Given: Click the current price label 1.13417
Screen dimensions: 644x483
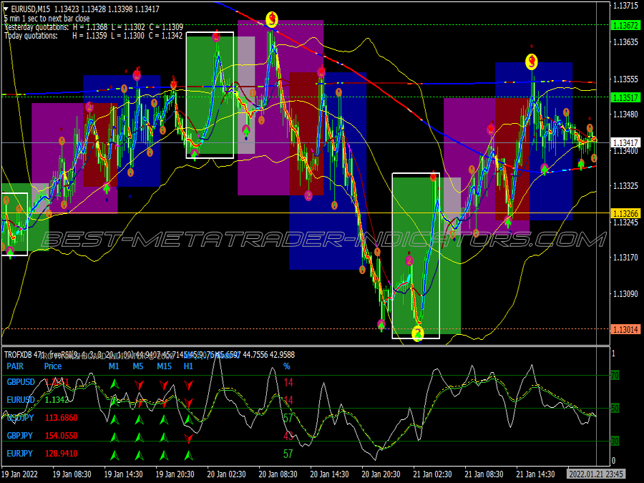Looking at the screenshot, I should click(625, 142).
